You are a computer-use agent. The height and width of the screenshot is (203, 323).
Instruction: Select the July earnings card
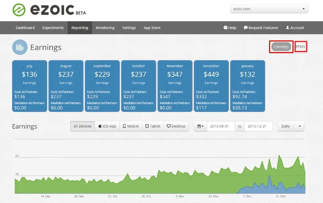click(x=30, y=86)
